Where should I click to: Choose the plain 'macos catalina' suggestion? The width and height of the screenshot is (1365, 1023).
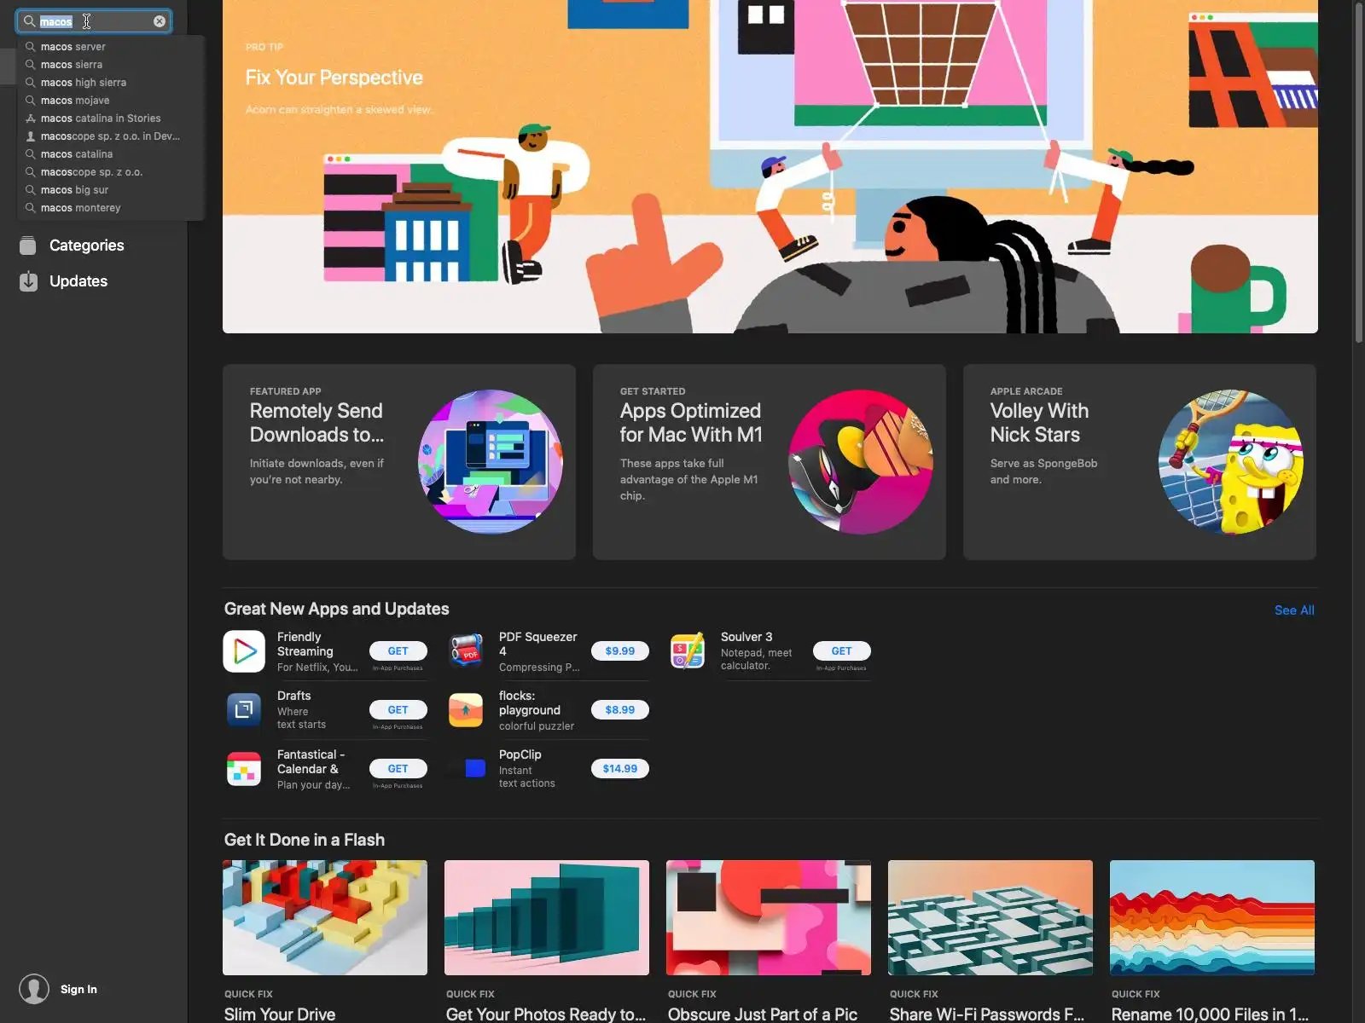111,154
